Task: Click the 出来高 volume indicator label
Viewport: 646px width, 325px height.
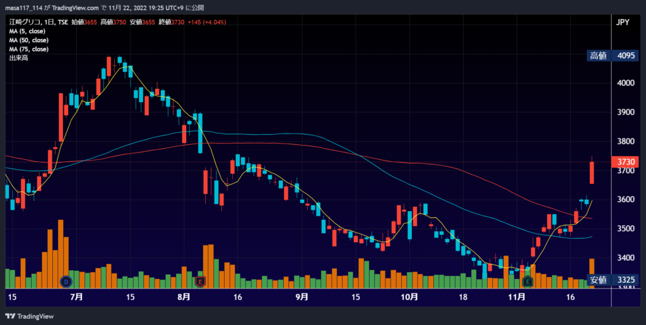Action: point(18,58)
